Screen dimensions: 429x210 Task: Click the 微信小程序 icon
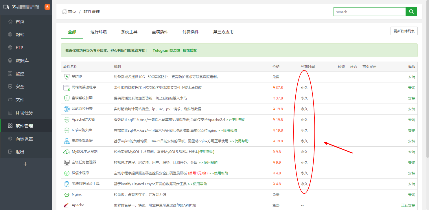[67, 173]
